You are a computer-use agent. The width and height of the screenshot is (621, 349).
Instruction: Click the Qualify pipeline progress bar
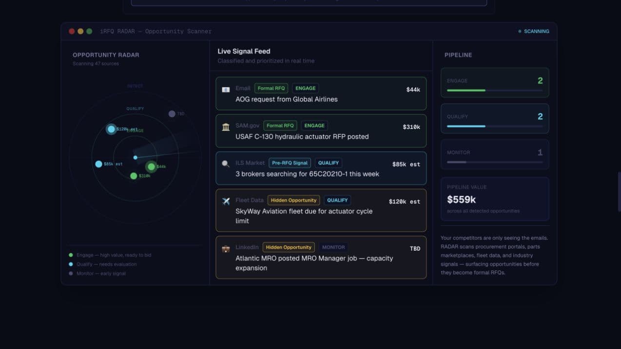pos(495,127)
